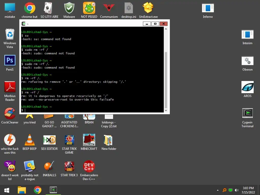This screenshot has width=260, height=195.
Task: Launch Chrome from the taskbar
Action: pos(38,190)
